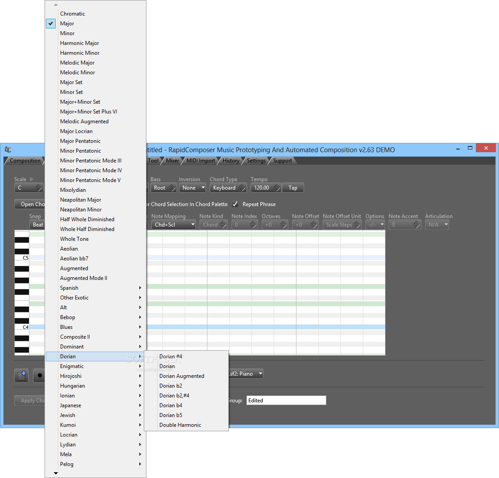Select the Chromatic scale
This screenshot has width=499, height=478.
tap(95, 14)
